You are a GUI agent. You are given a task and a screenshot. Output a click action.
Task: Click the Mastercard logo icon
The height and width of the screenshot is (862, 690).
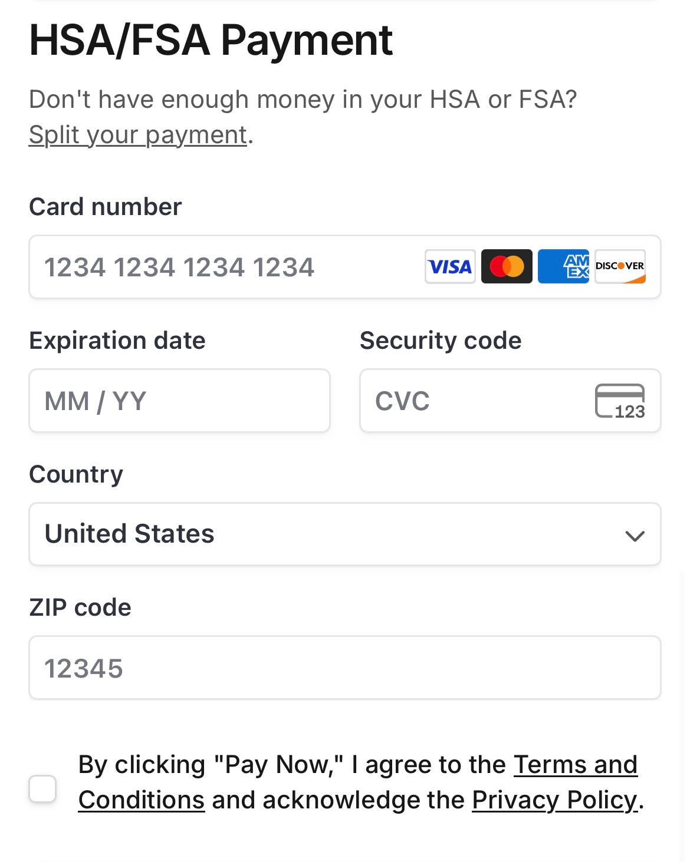(507, 267)
